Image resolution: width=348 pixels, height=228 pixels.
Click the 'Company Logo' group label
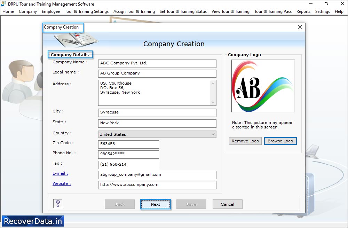tap(244, 55)
